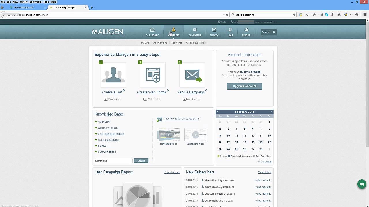Open Web Signup Forms submenu item
This screenshot has width=369, height=207.
(x=196, y=43)
